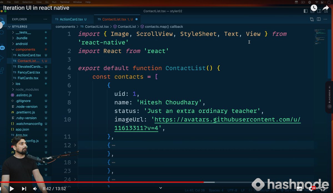Open the video subtitles/captions button
The image size is (333, 193).
pos(299,189)
